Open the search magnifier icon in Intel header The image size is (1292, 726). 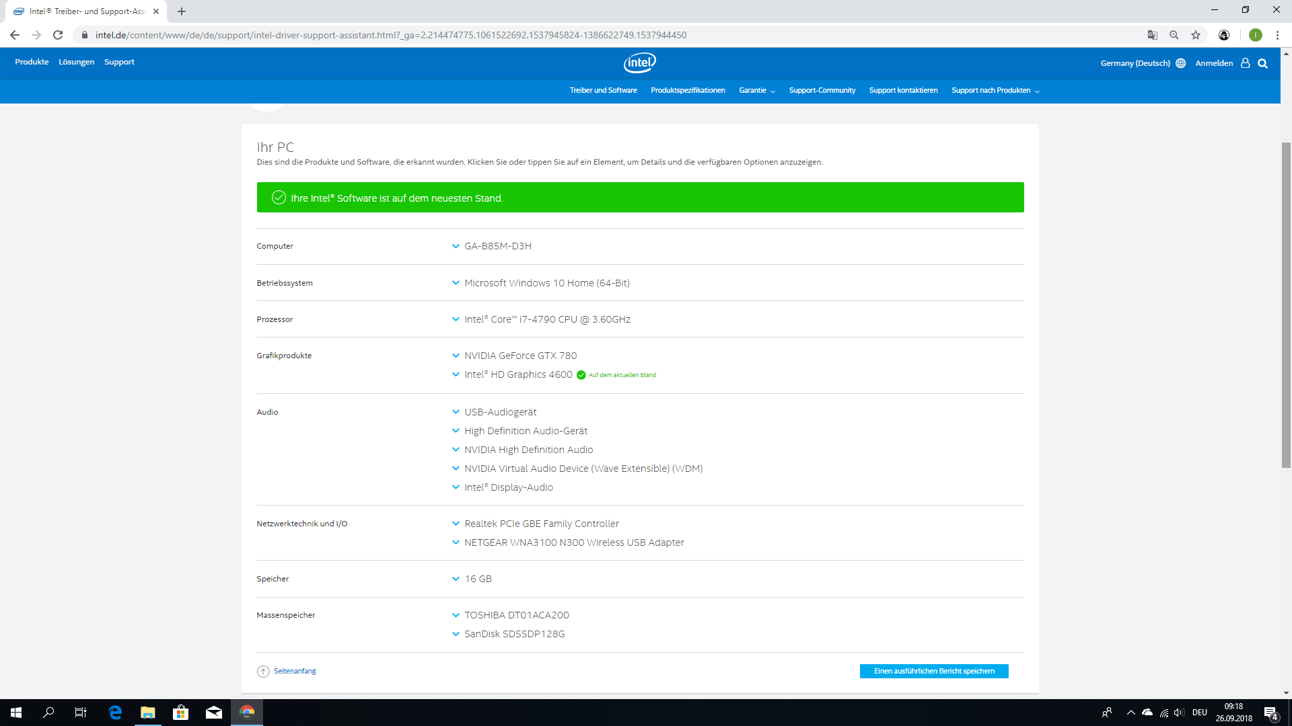click(x=1262, y=63)
